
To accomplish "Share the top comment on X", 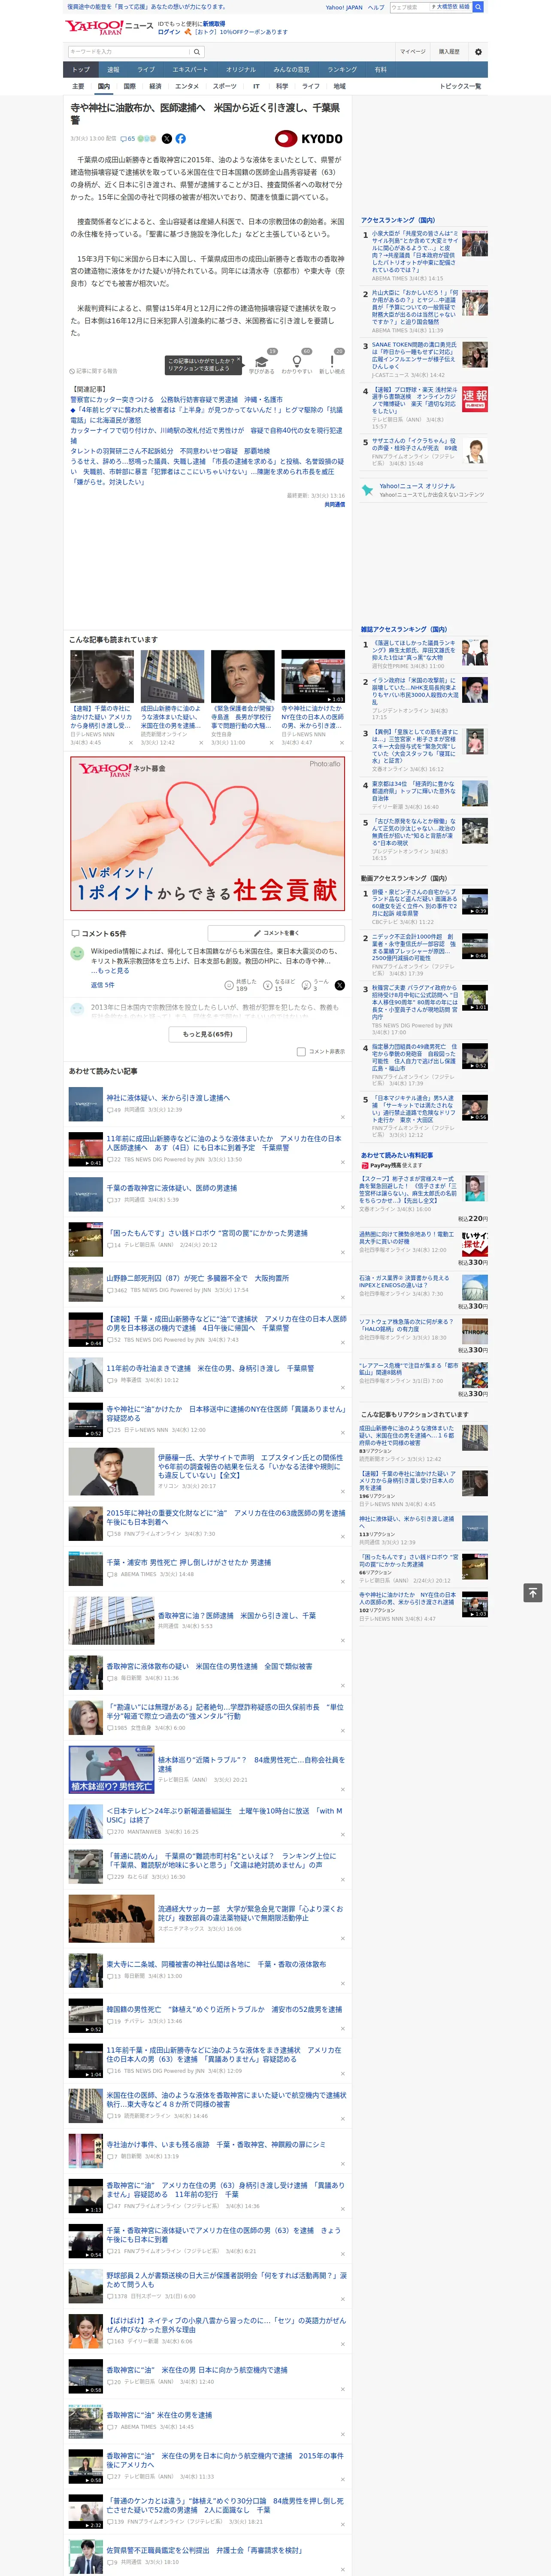I will click(x=340, y=985).
